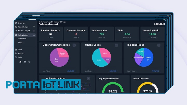187x105 pixels.
Task: Open the Report submenu item
Action: pyautogui.click(x=21, y=42)
